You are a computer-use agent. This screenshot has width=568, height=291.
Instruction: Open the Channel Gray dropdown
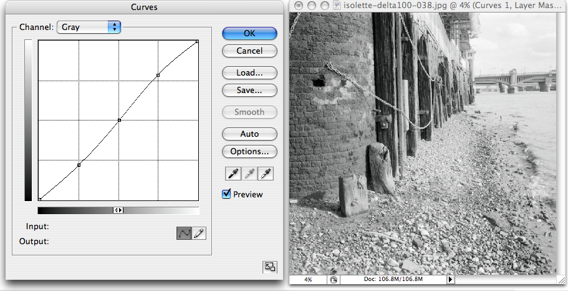(89, 27)
